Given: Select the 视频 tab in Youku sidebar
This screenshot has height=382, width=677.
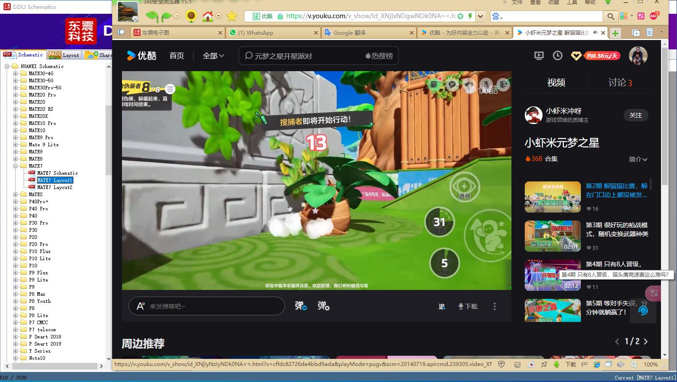Looking at the screenshot, I should [556, 82].
